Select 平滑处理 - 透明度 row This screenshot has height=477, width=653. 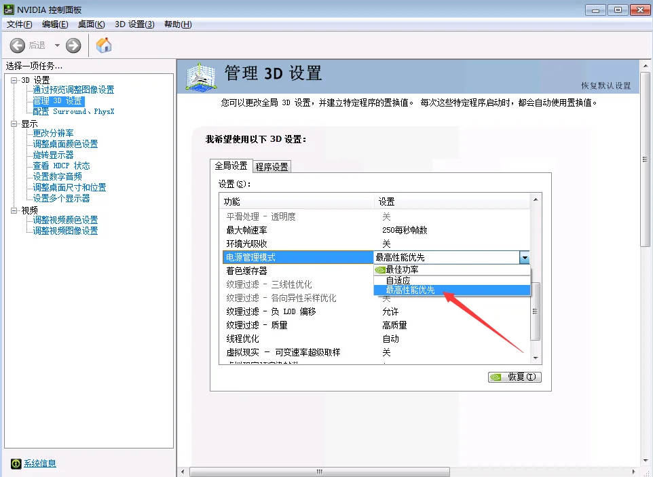(x=376, y=217)
